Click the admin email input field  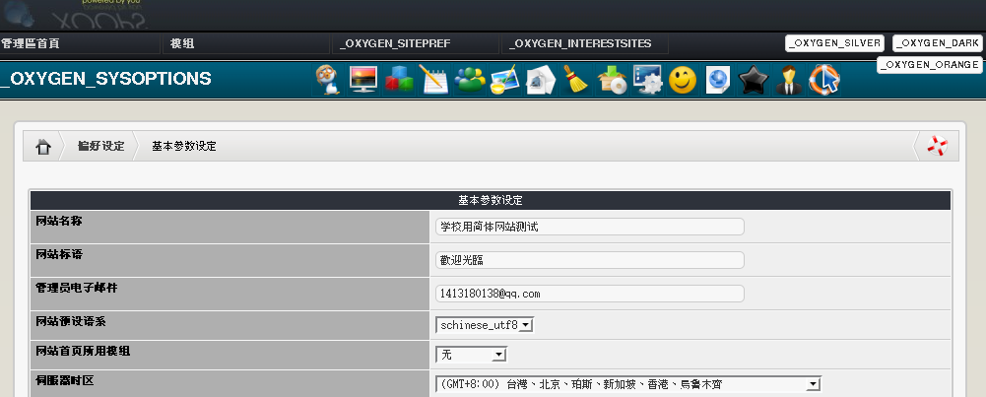coord(589,294)
